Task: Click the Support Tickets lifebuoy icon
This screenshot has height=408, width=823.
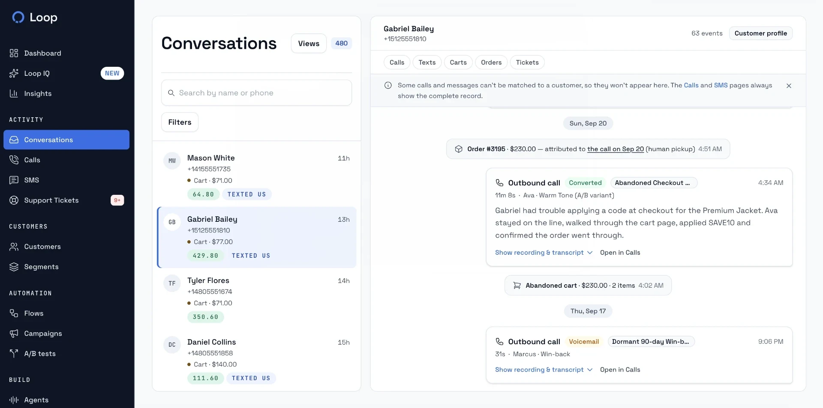Action: pos(14,200)
